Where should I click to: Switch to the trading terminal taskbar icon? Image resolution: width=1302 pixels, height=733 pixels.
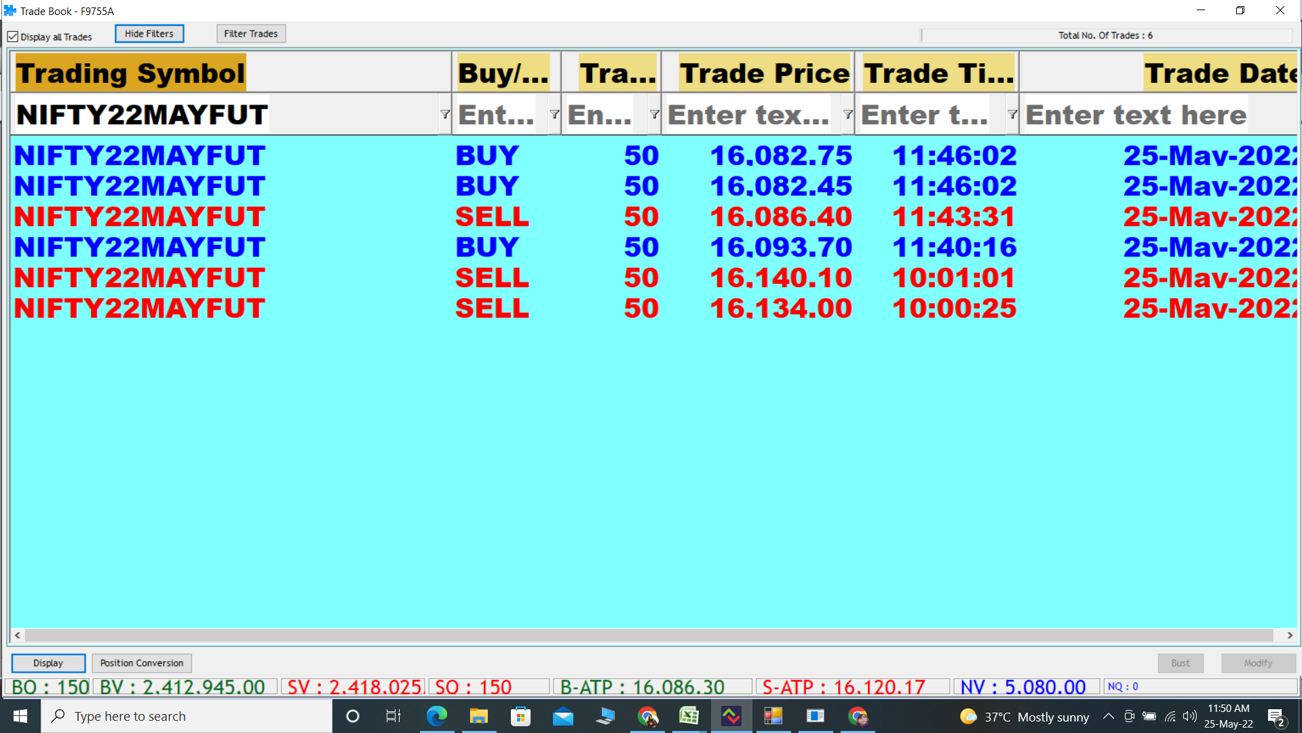coord(731,716)
